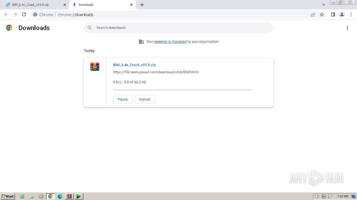
Task: Minimize the Chrome window
Action: coord(334,2)
